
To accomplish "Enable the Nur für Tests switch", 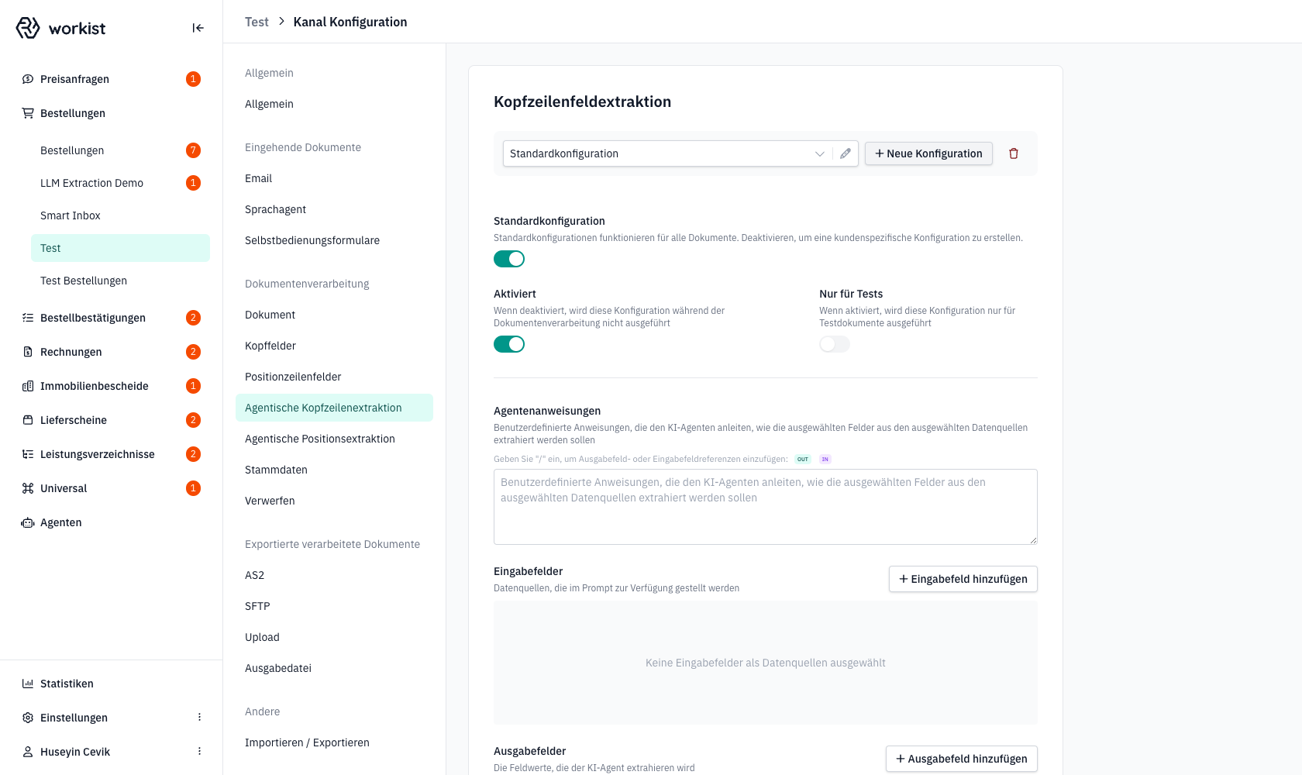I will pos(835,344).
